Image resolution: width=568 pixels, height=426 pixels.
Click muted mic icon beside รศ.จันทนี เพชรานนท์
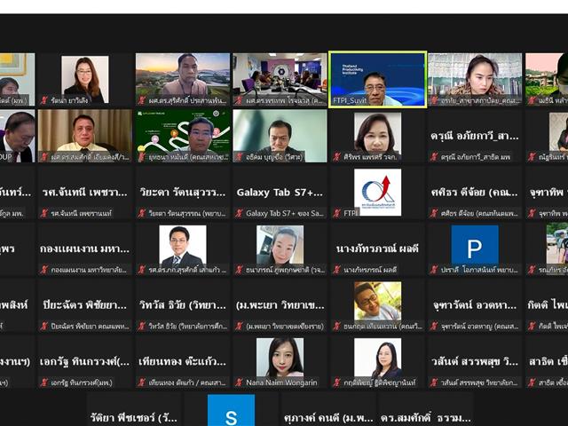[44, 213]
